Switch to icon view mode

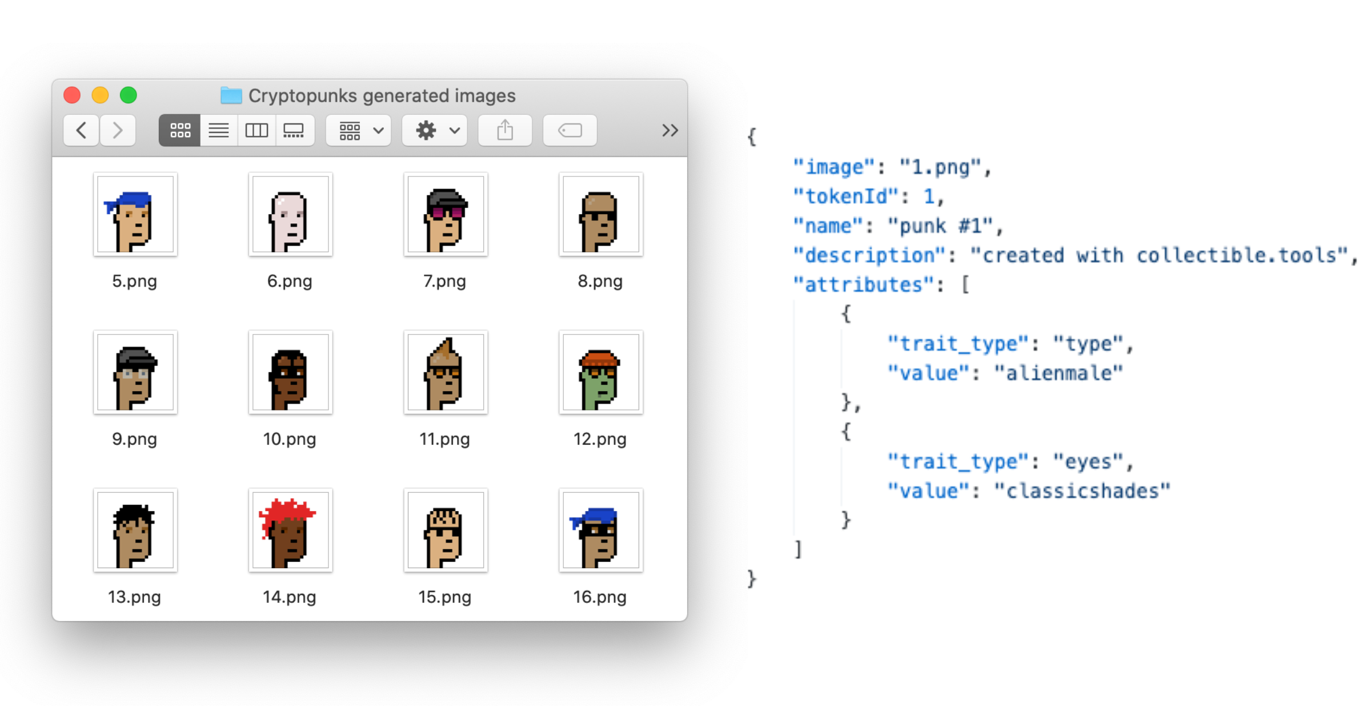pos(180,131)
